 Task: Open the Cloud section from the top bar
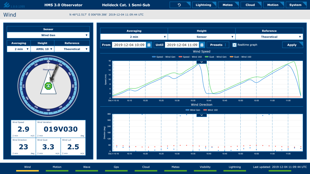point(251,5)
